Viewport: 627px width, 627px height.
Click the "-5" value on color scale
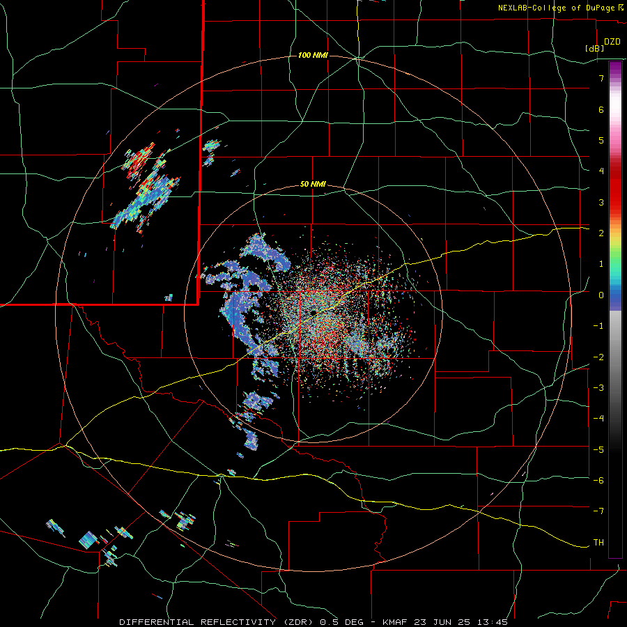point(598,450)
